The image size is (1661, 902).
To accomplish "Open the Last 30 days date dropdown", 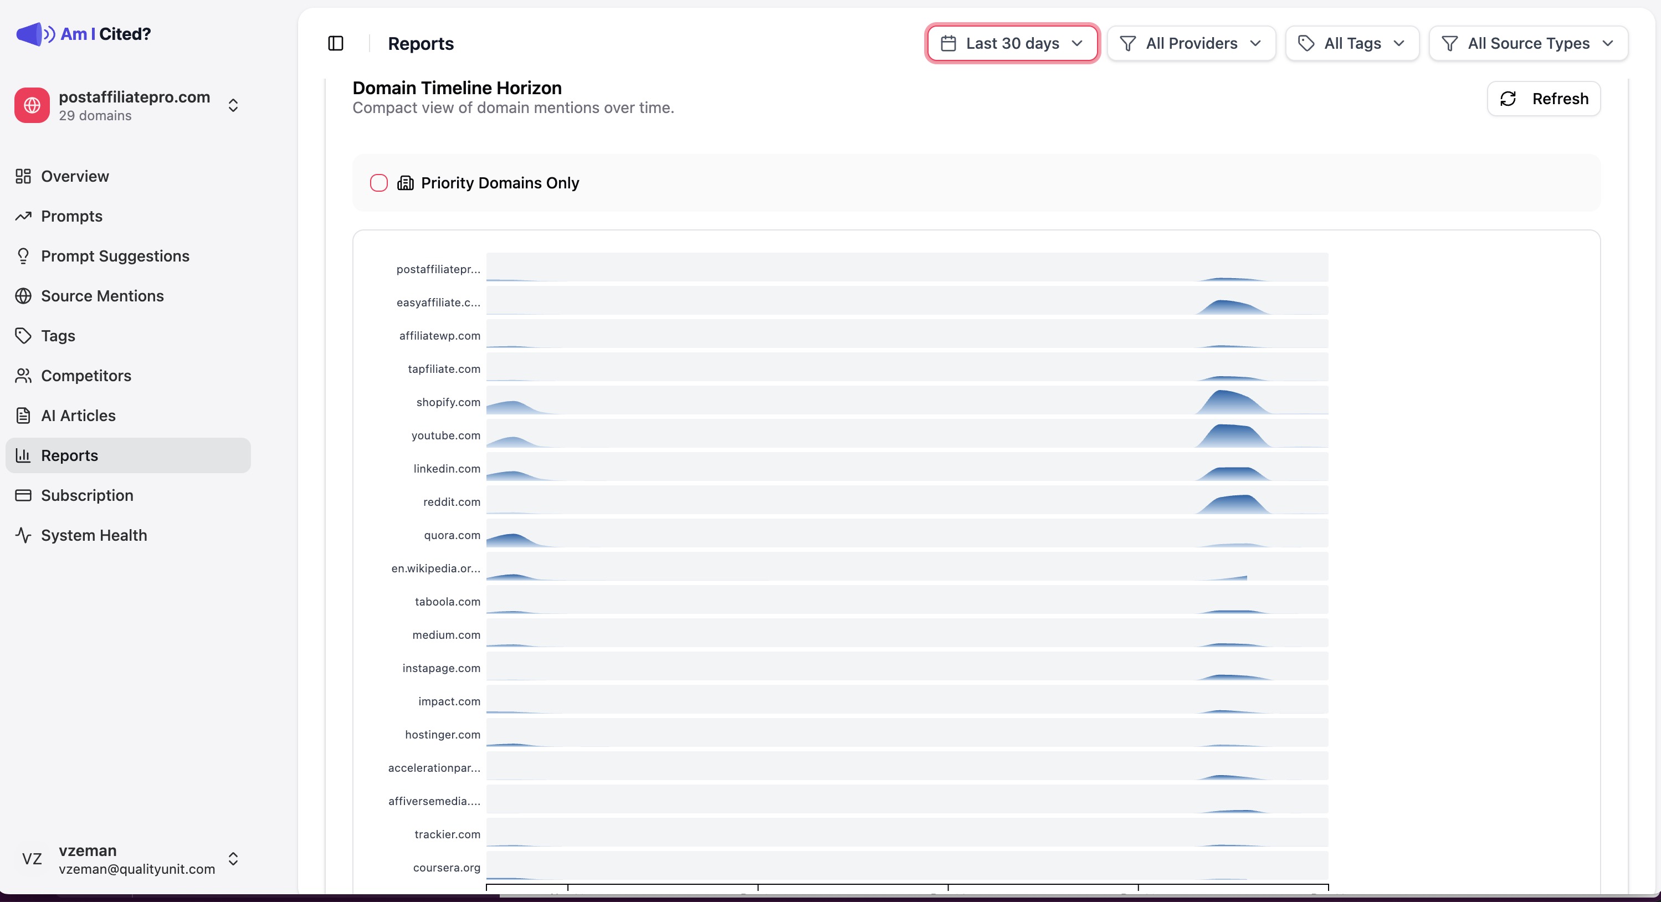I will click(1012, 43).
